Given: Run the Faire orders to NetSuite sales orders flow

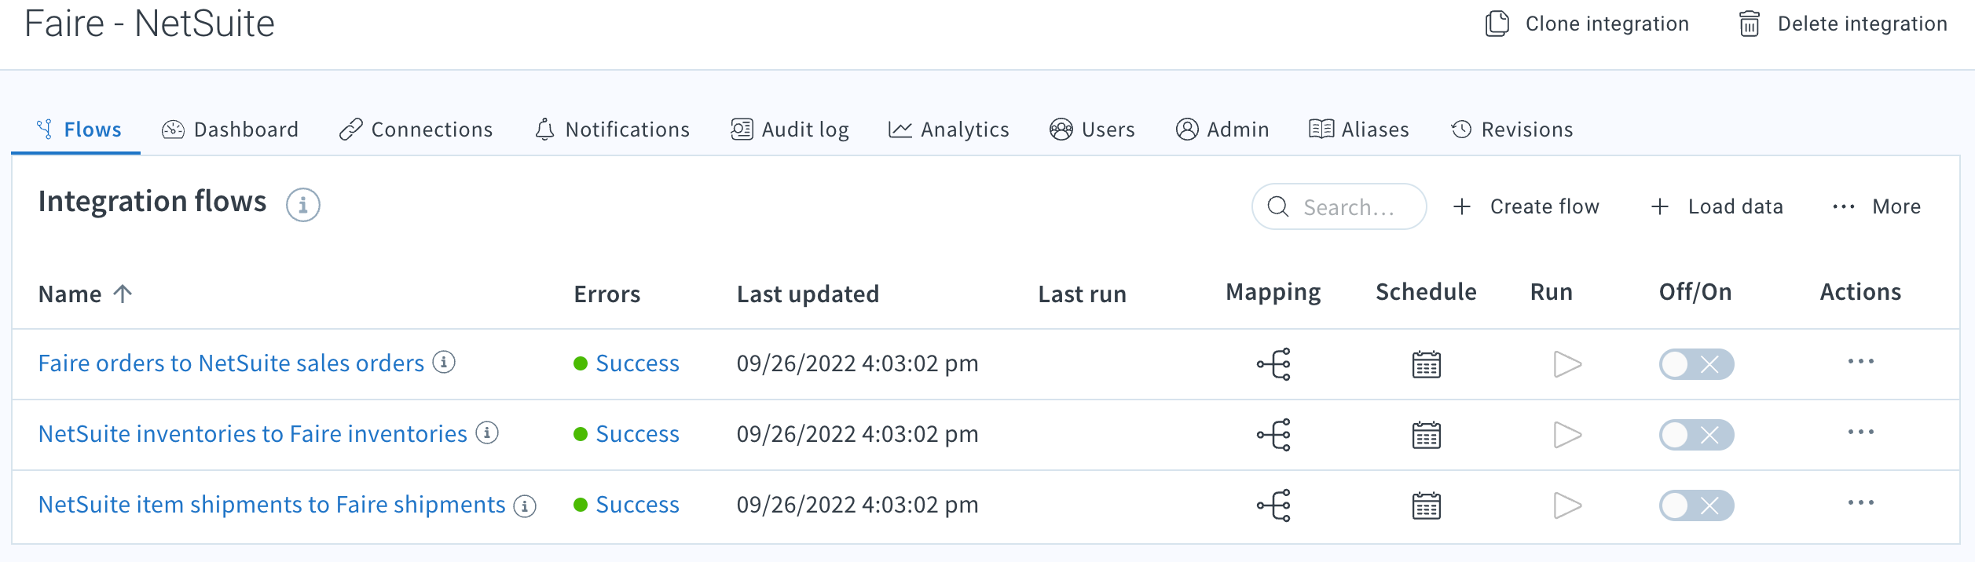Looking at the screenshot, I should 1567,364.
